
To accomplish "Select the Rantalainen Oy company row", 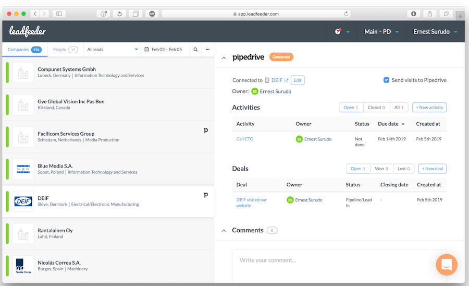I will [x=108, y=234].
